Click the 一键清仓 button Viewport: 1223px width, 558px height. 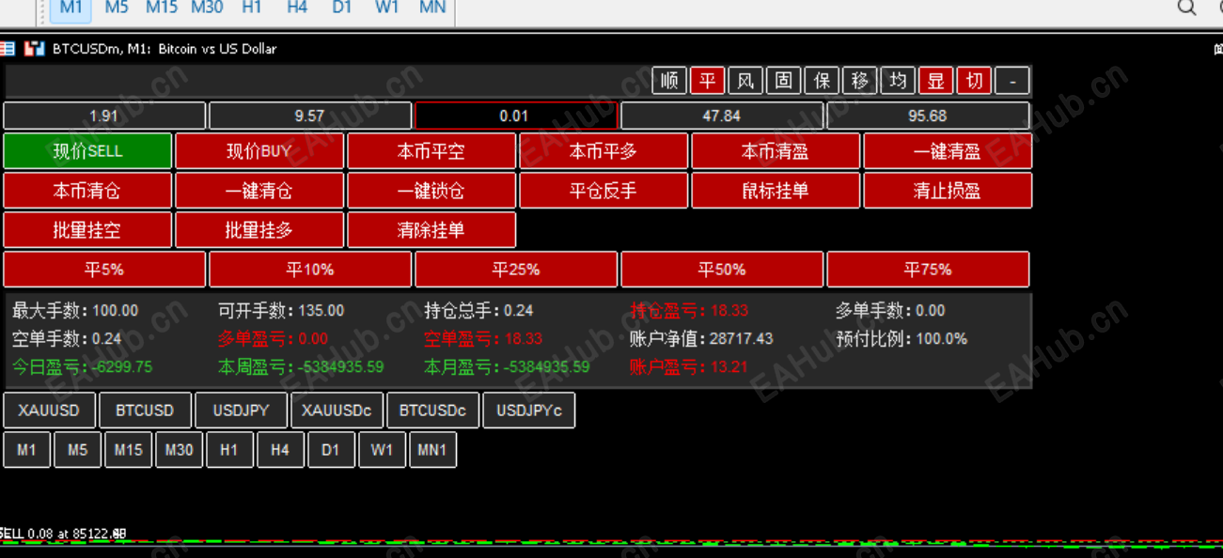click(259, 191)
